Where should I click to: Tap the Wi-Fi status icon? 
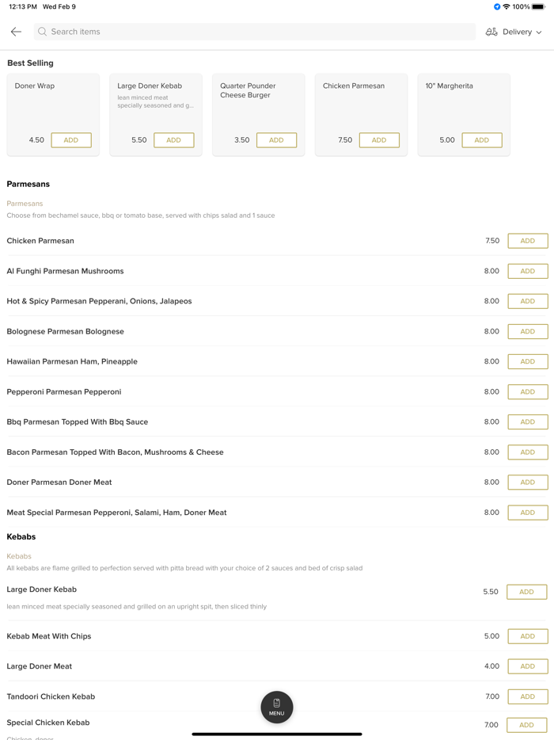[507, 7]
